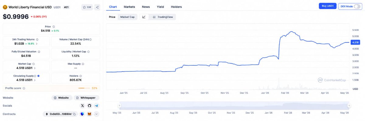Screen dimensions: 365x121
Task: Select Market Cap chart view toggle
Action: (127, 17)
